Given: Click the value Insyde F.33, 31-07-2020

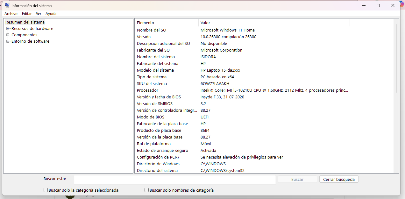Looking at the screenshot, I should (x=223, y=97).
